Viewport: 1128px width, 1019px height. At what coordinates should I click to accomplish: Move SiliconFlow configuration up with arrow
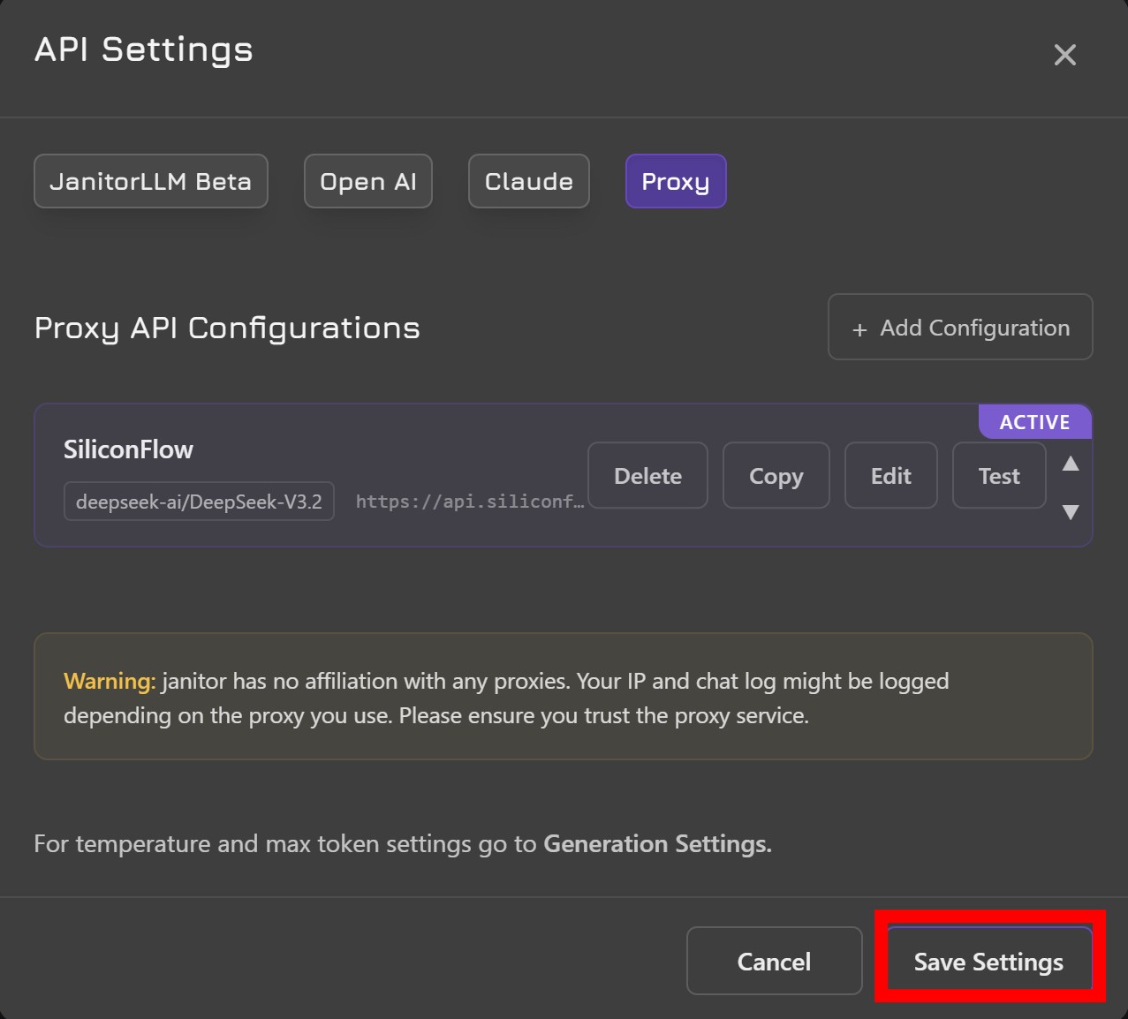1071,464
